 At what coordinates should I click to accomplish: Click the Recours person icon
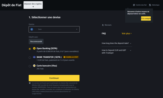[103, 25]
